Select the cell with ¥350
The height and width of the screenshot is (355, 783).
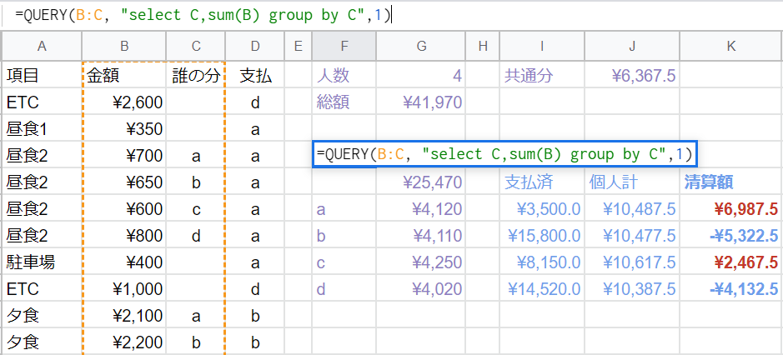coord(124,129)
